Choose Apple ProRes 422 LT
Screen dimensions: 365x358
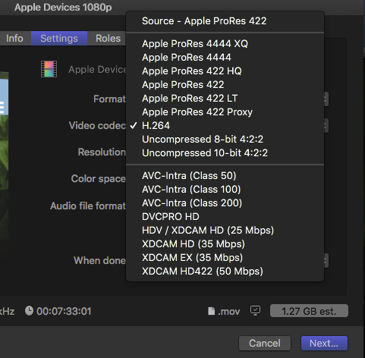coord(225,99)
